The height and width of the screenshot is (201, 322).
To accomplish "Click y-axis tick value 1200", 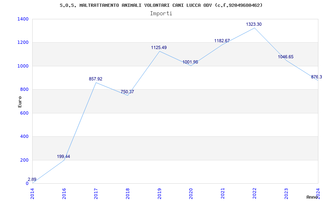I will [23, 43].
